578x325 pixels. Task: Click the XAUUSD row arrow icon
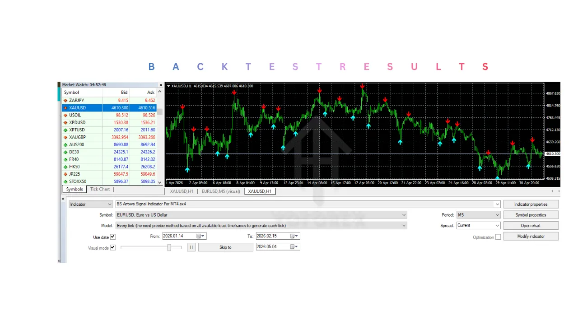pos(65,108)
